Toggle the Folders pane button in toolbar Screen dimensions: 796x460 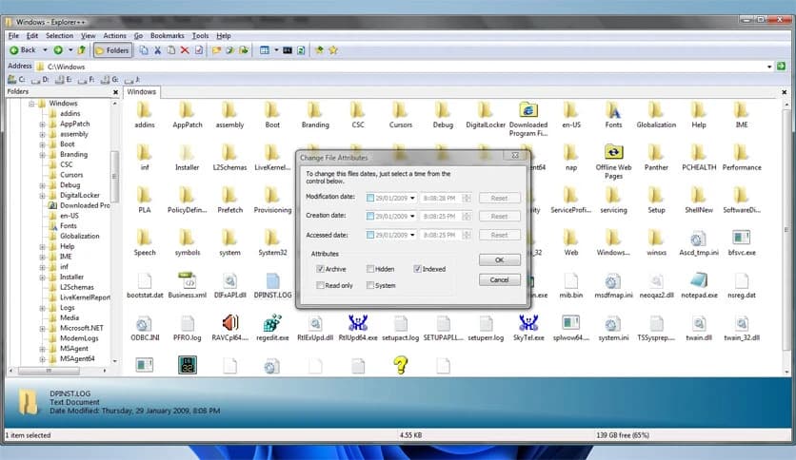pos(112,50)
